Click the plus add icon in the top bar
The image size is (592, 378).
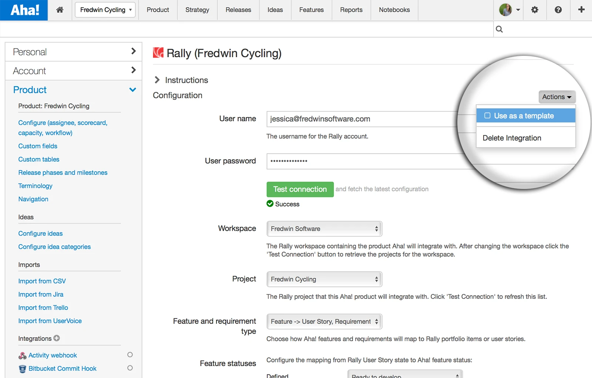[x=581, y=10]
